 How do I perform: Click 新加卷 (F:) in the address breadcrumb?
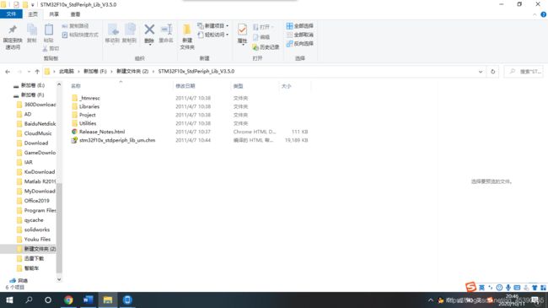pos(95,72)
